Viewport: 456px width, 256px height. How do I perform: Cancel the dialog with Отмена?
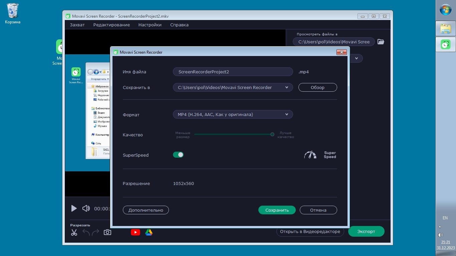[x=318, y=210]
